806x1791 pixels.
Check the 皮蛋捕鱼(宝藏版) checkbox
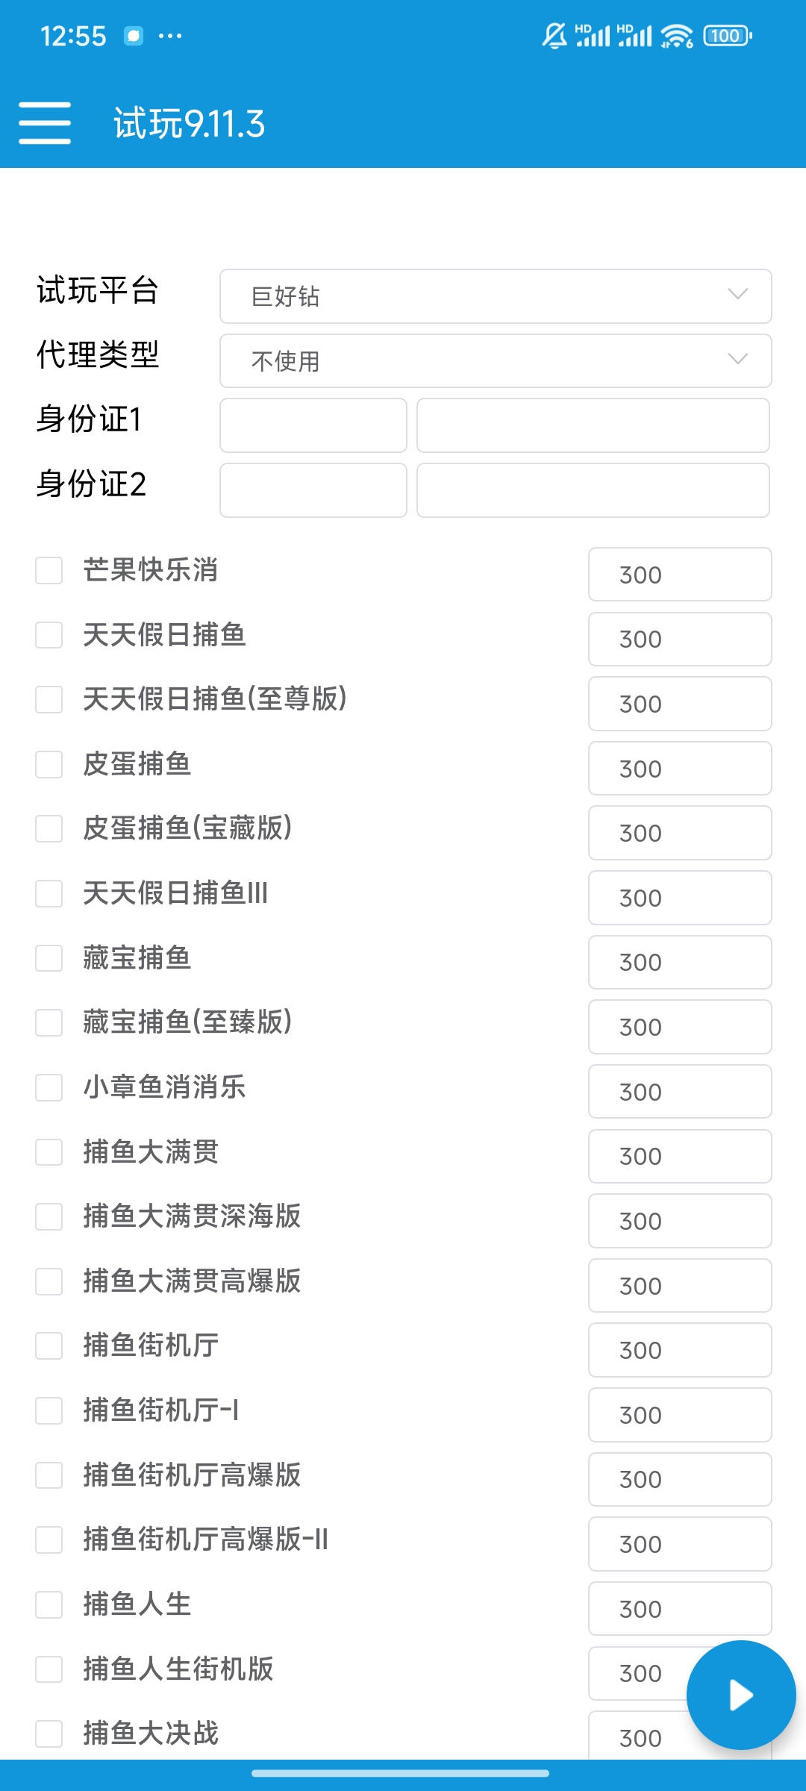[x=49, y=828]
